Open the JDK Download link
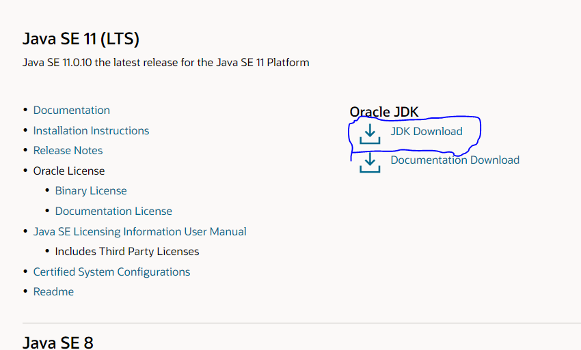The height and width of the screenshot is (350, 581). click(427, 132)
